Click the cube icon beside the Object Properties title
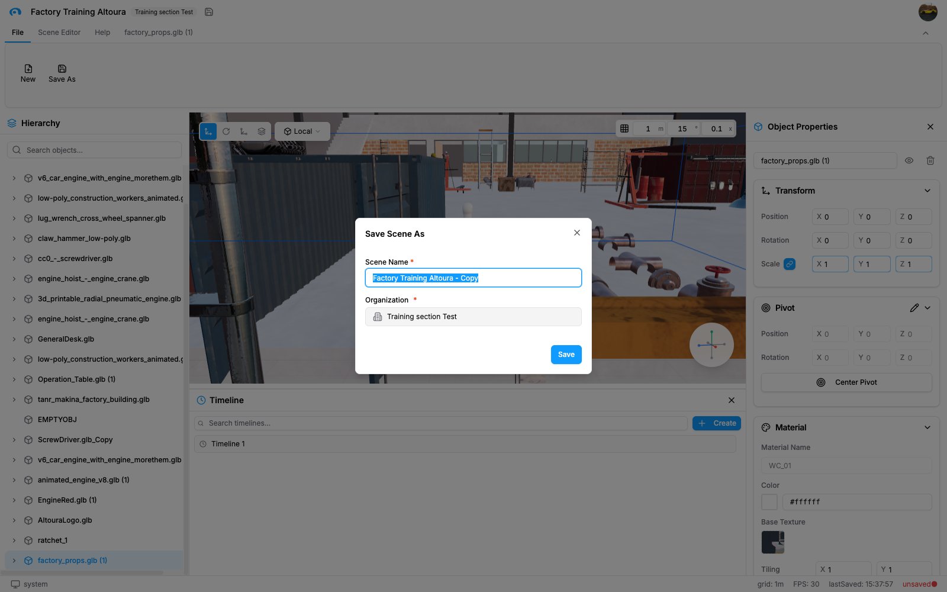This screenshot has width=947, height=592. click(758, 127)
